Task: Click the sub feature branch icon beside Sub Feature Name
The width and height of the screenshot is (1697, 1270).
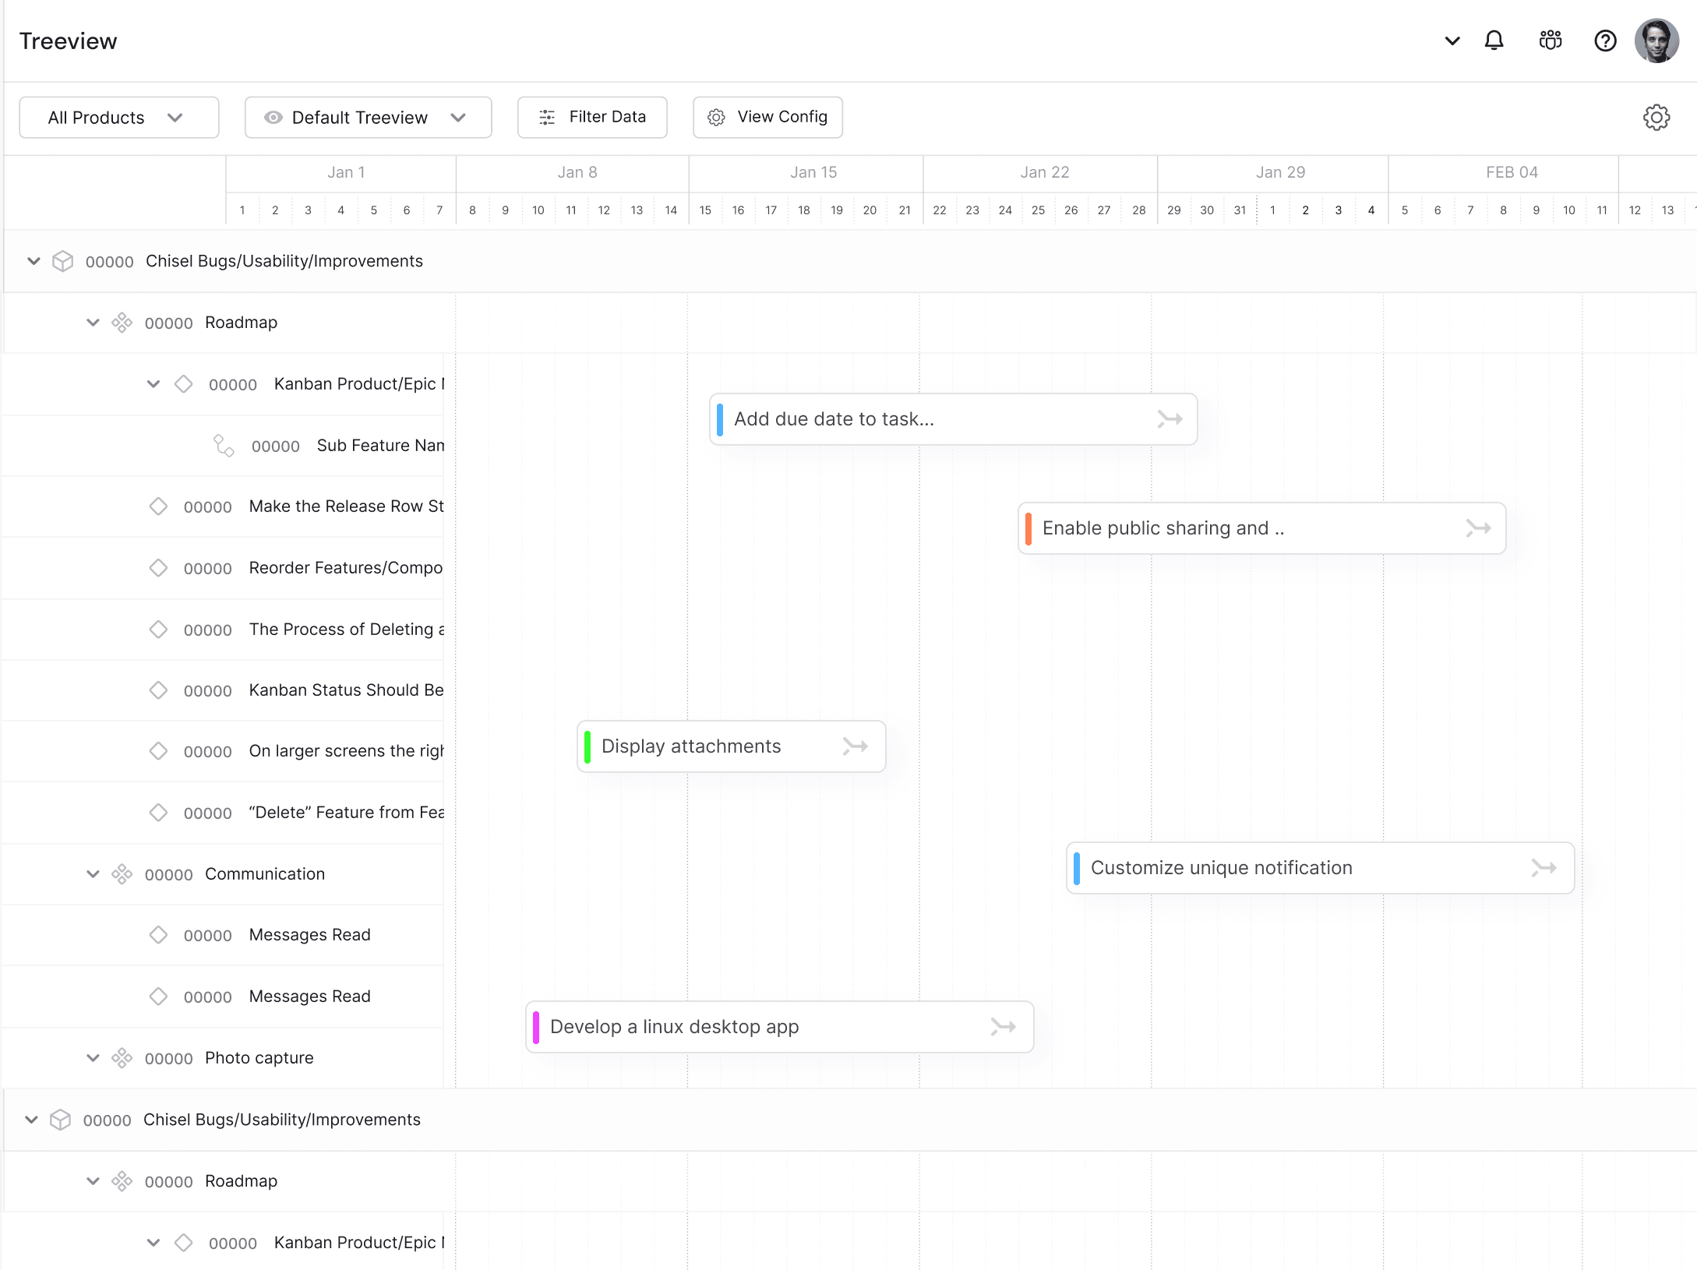Action: [x=224, y=446]
